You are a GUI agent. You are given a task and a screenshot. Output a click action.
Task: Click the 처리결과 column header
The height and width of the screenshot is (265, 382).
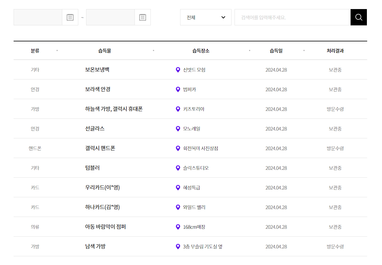click(335, 51)
